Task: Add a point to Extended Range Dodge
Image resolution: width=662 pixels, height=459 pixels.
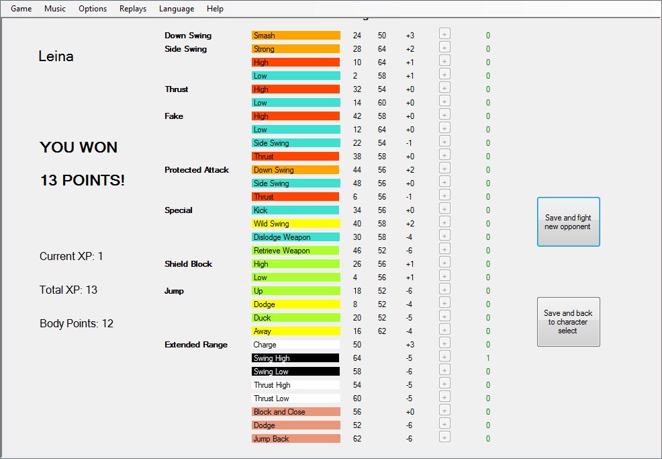Action: (x=444, y=423)
